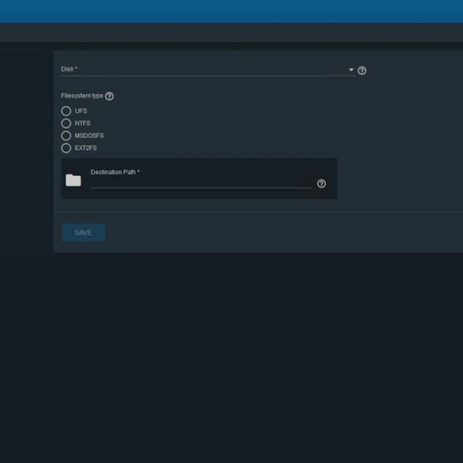Show help for Filesystem type
This screenshot has width=463, height=463.
tap(109, 97)
